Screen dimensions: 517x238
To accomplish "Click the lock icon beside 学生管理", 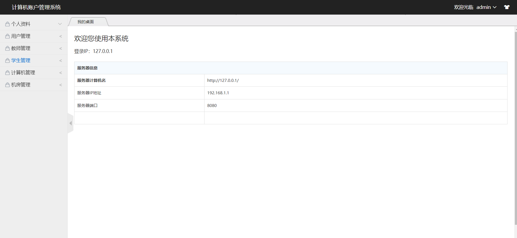I will click(x=8, y=61).
